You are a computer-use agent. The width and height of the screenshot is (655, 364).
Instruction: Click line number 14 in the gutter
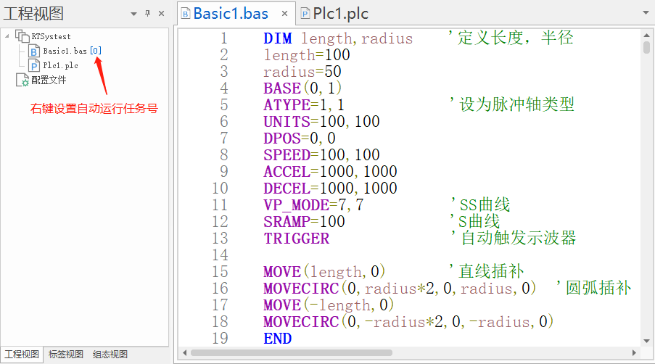pyautogui.click(x=220, y=255)
